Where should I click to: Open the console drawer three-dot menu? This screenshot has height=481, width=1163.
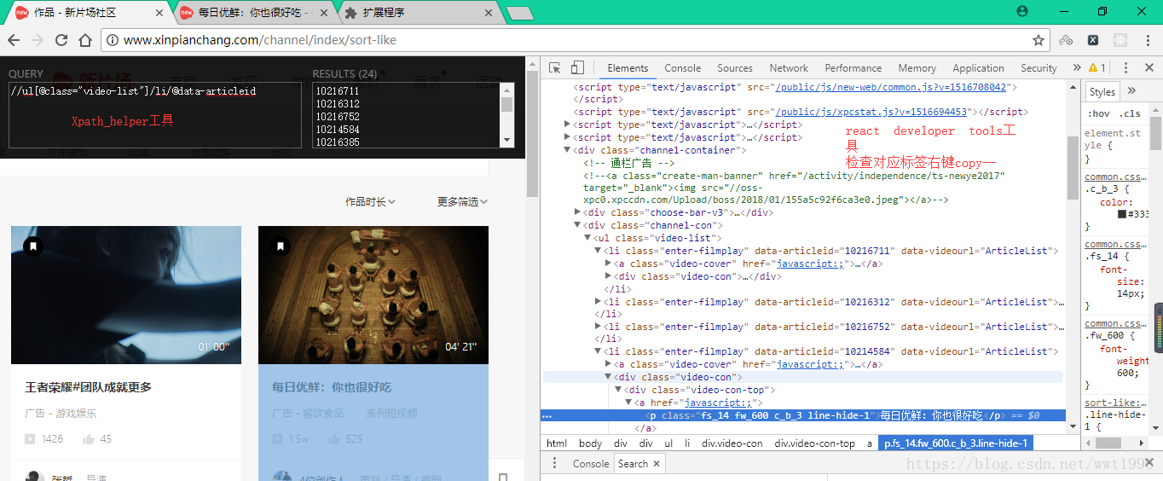click(x=555, y=463)
